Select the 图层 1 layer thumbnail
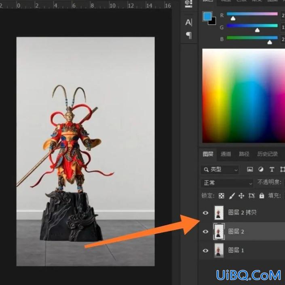The width and height of the screenshot is (285, 285). (219, 251)
